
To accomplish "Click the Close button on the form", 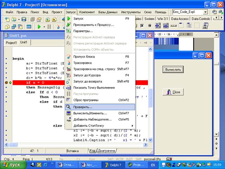I will pos(173,92).
